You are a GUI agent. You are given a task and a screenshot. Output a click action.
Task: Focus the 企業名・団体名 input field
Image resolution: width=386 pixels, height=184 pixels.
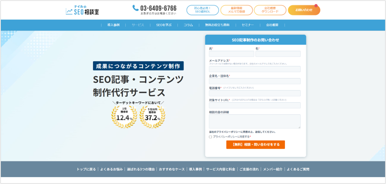click(x=255, y=81)
